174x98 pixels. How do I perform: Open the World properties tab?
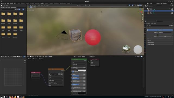point(145,34)
